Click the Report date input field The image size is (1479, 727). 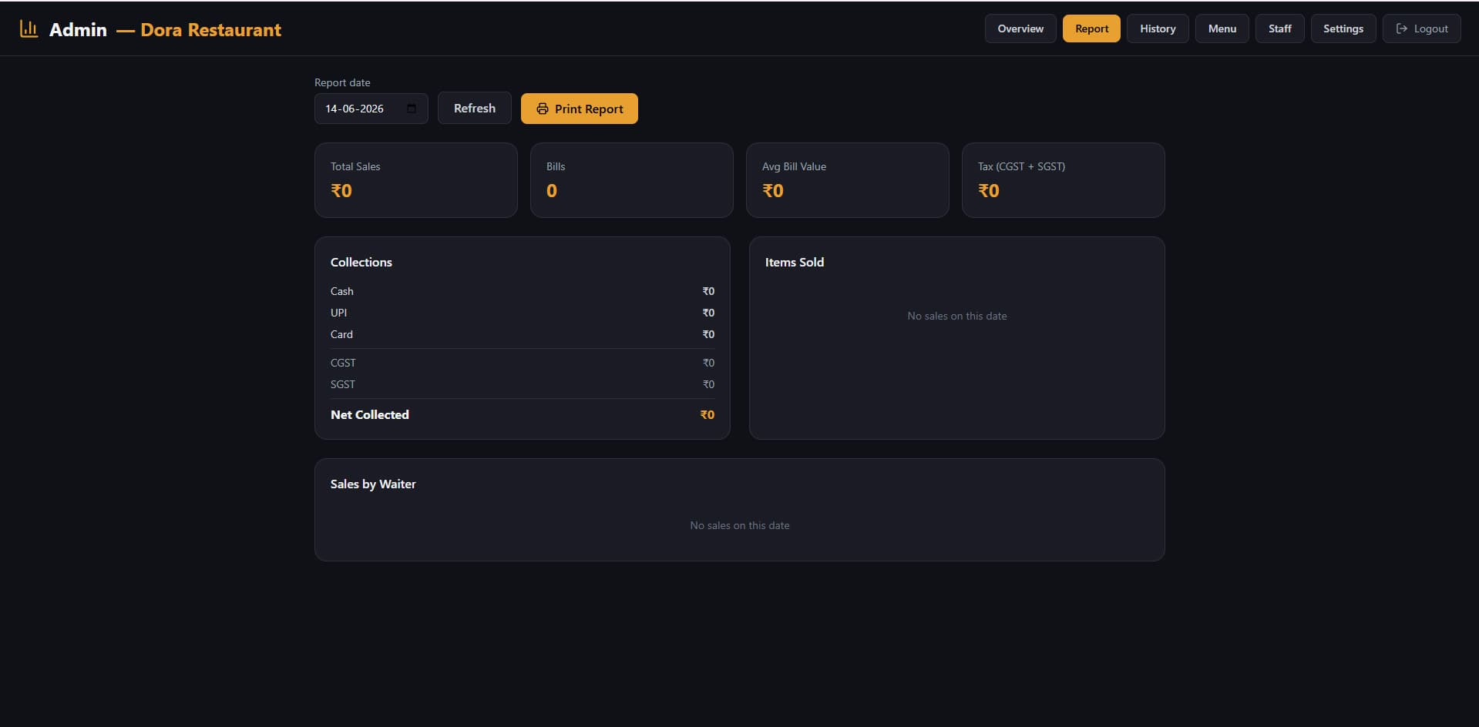pyautogui.click(x=371, y=109)
